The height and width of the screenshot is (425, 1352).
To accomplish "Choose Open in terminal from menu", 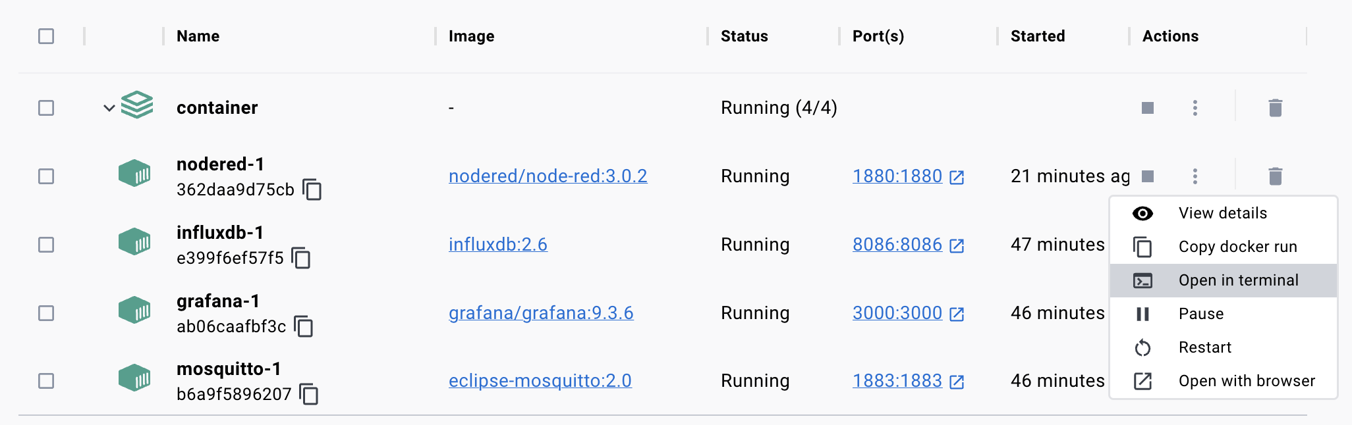I will pyautogui.click(x=1237, y=280).
